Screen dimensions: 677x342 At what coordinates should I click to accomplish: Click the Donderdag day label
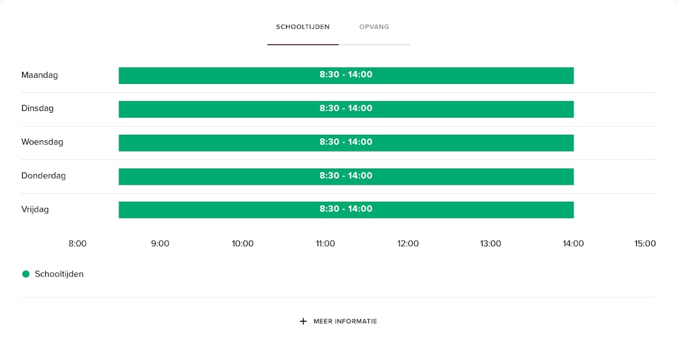click(43, 176)
